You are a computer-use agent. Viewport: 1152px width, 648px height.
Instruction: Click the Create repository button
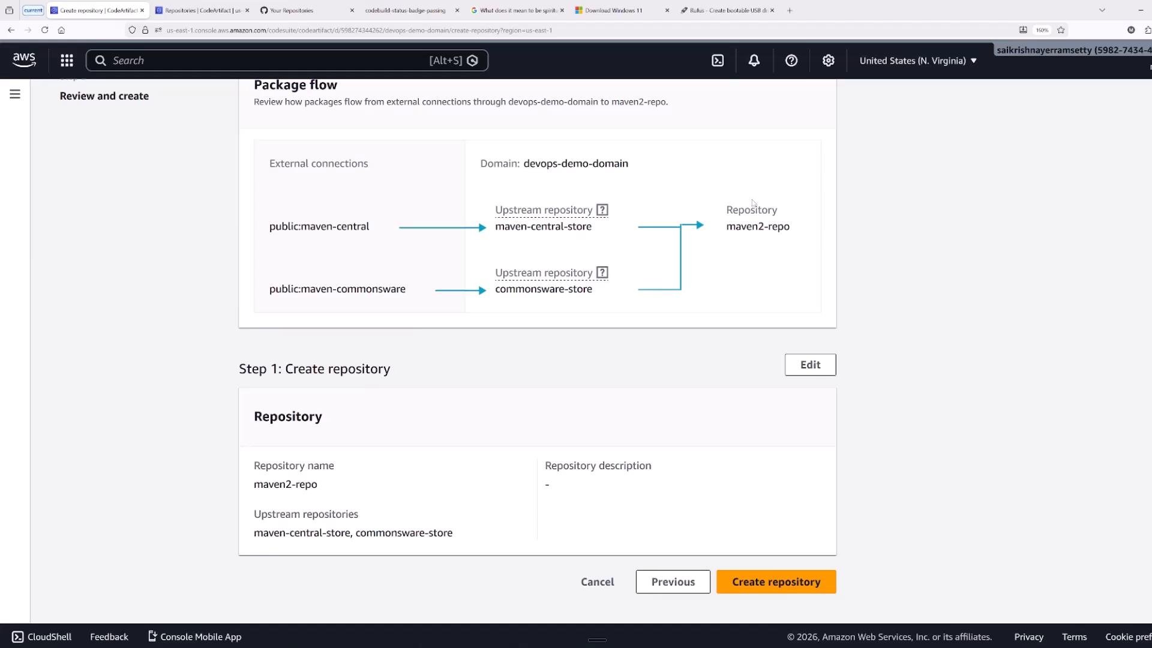point(776,582)
